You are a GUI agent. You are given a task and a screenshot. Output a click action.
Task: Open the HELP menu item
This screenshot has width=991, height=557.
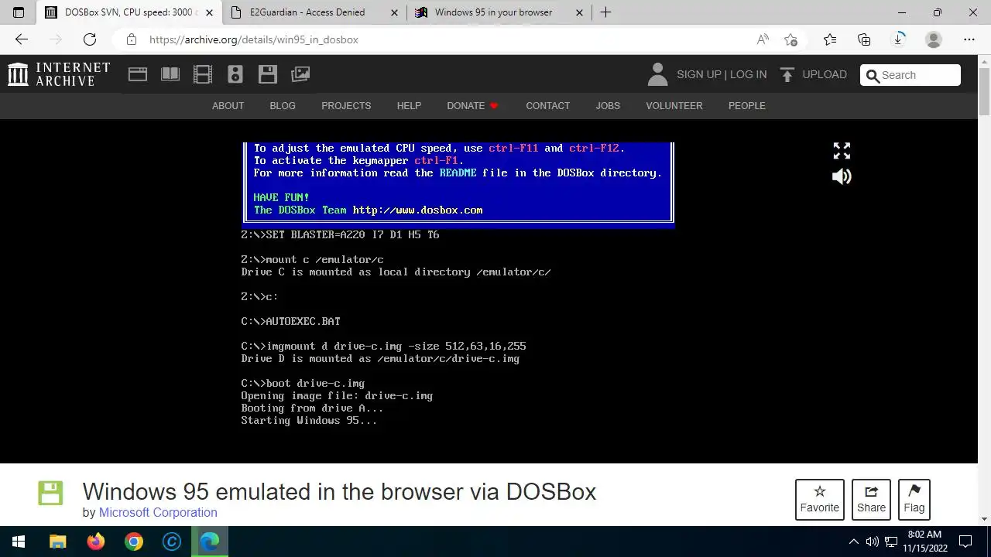[409, 105]
